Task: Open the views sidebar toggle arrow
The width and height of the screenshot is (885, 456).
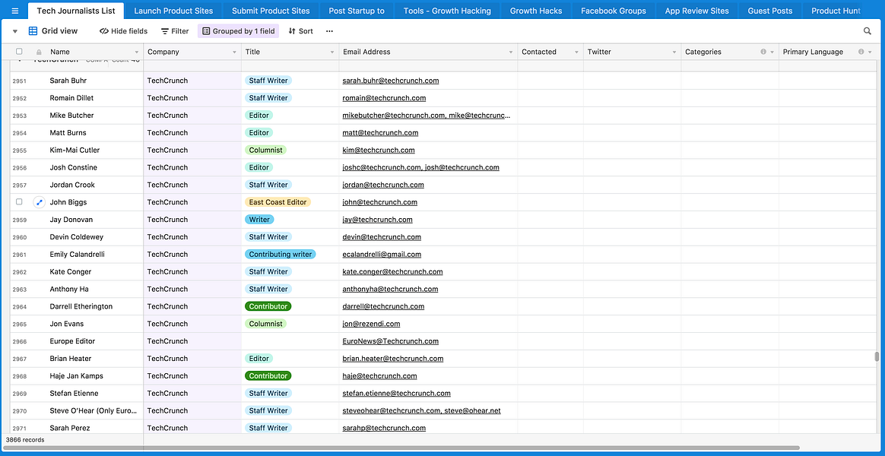Action: point(14,31)
